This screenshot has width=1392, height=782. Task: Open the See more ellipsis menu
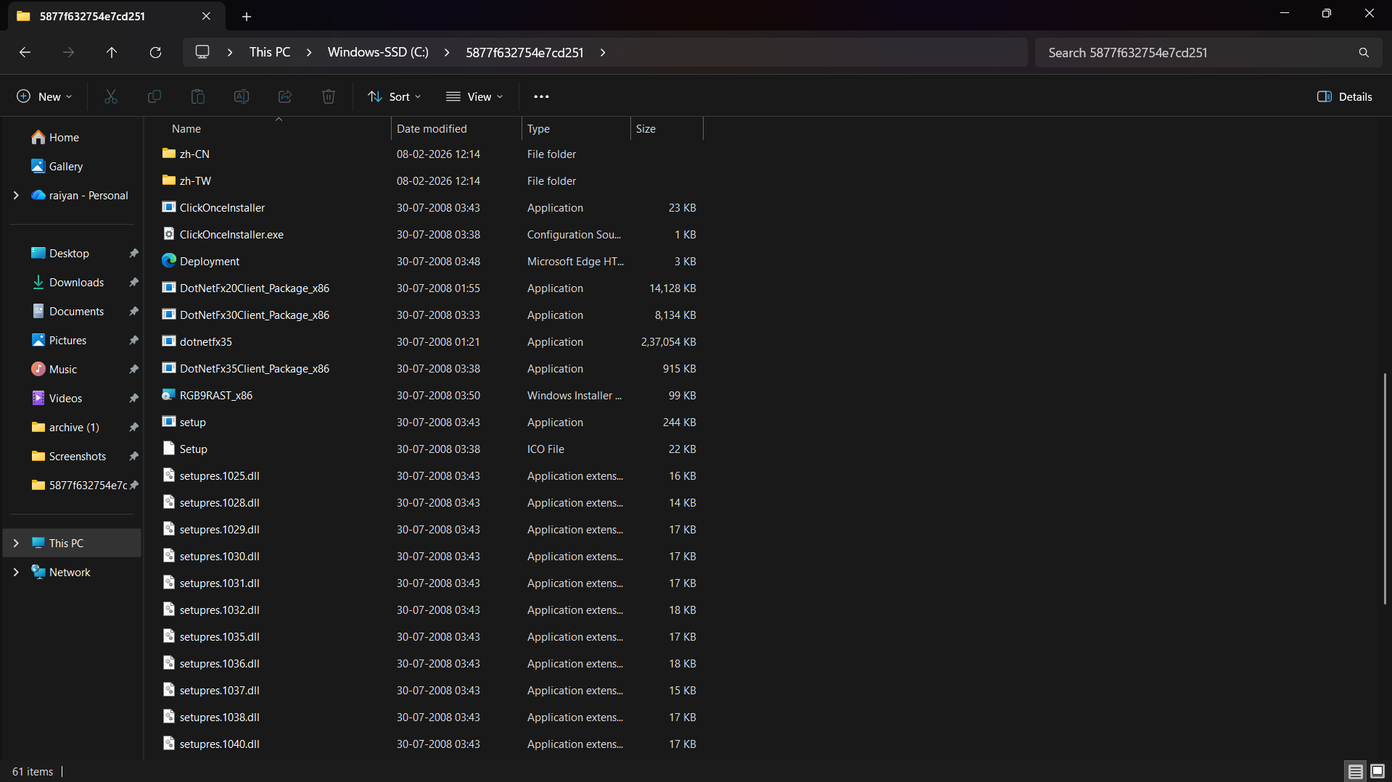pyautogui.click(x=541, y=96)
